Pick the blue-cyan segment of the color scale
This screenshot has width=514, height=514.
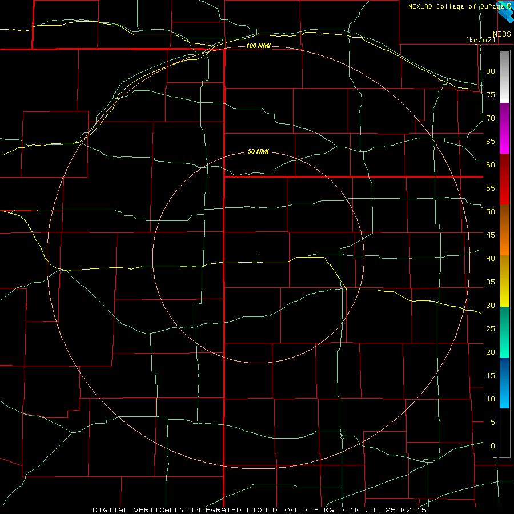[x=504, y=383]
